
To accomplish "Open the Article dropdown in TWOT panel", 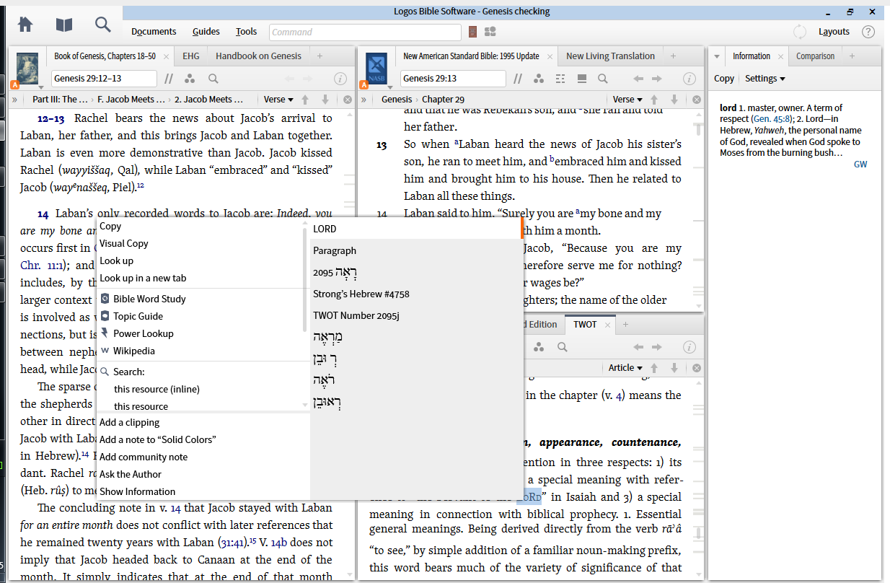I will 625,368.
